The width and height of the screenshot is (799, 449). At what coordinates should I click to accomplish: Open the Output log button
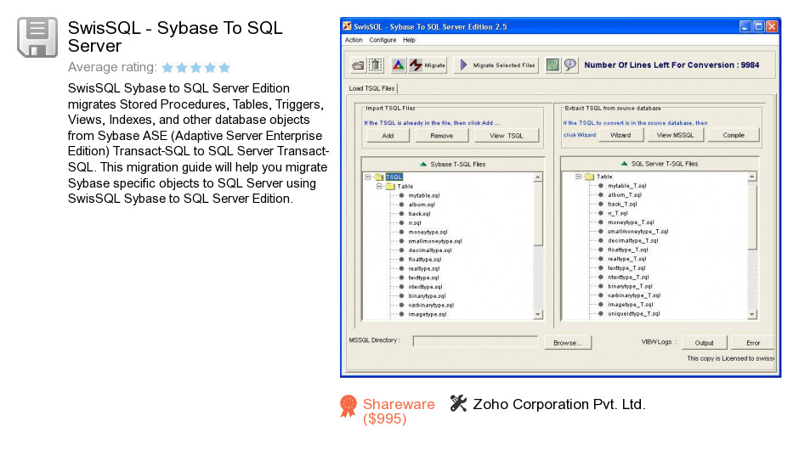coord(704,343)
